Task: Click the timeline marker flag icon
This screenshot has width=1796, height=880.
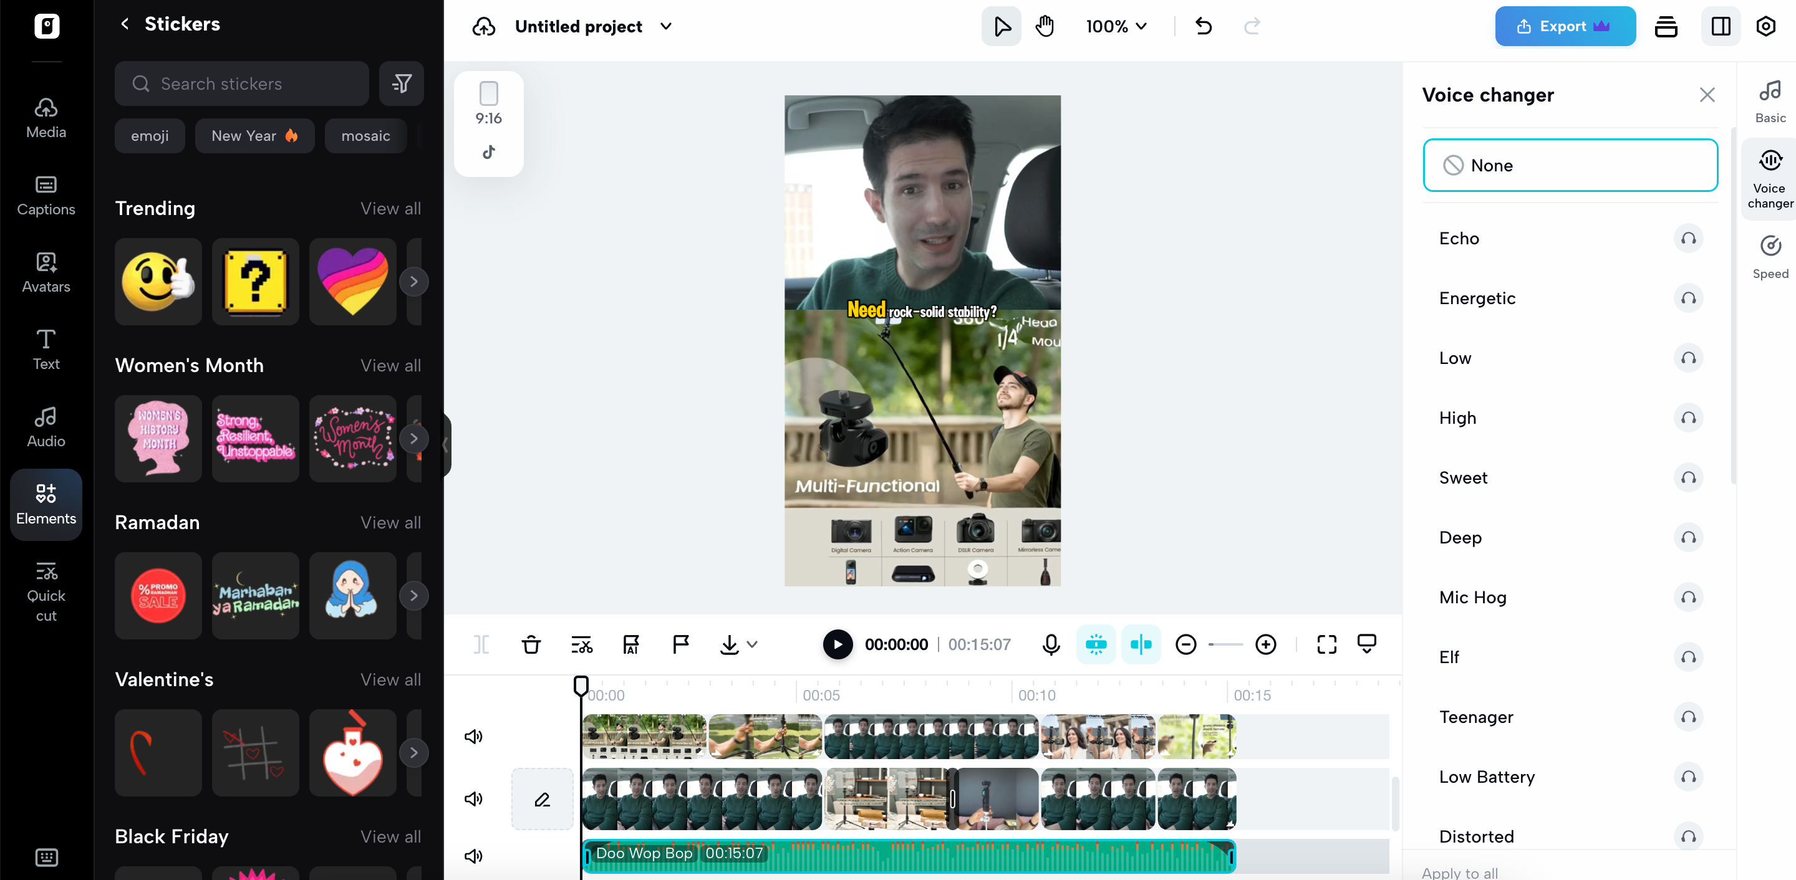Action: [x=680, y=644]
